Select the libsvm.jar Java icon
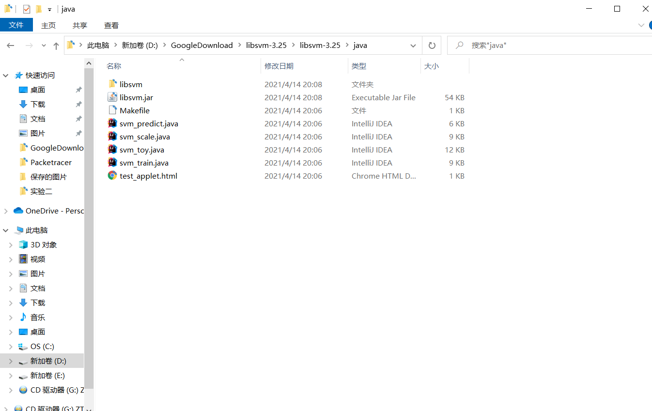Viewport: 652px width, 411px height. tap(112, 97)
